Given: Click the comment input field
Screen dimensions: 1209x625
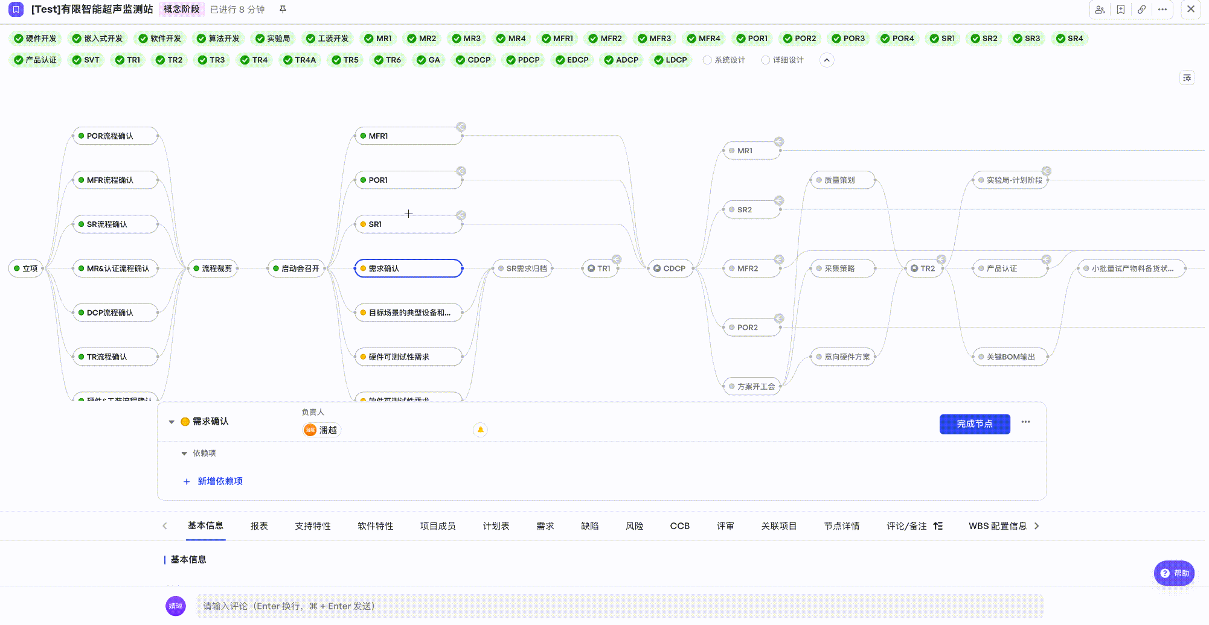Looking at the screenshot, I should (619, 606).
